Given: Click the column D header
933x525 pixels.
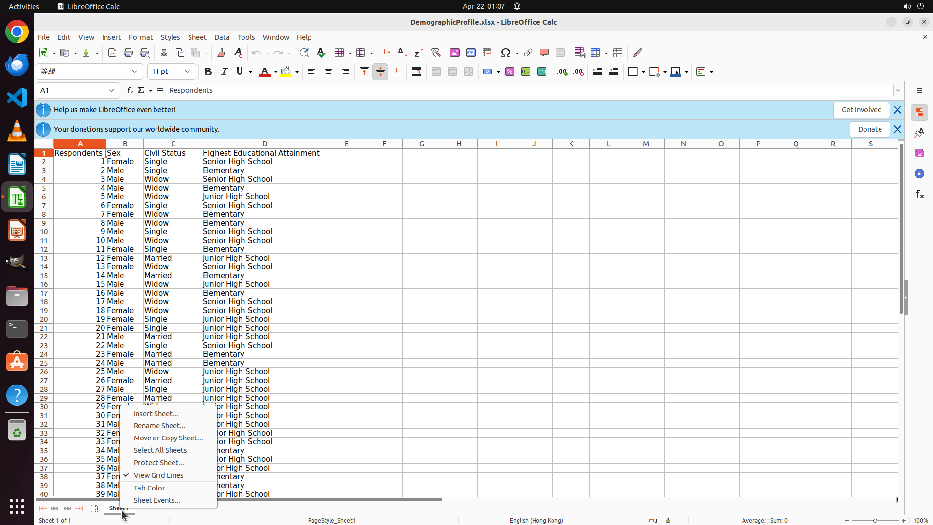Looking at the screenshot, I should click(x=265, y=144).
